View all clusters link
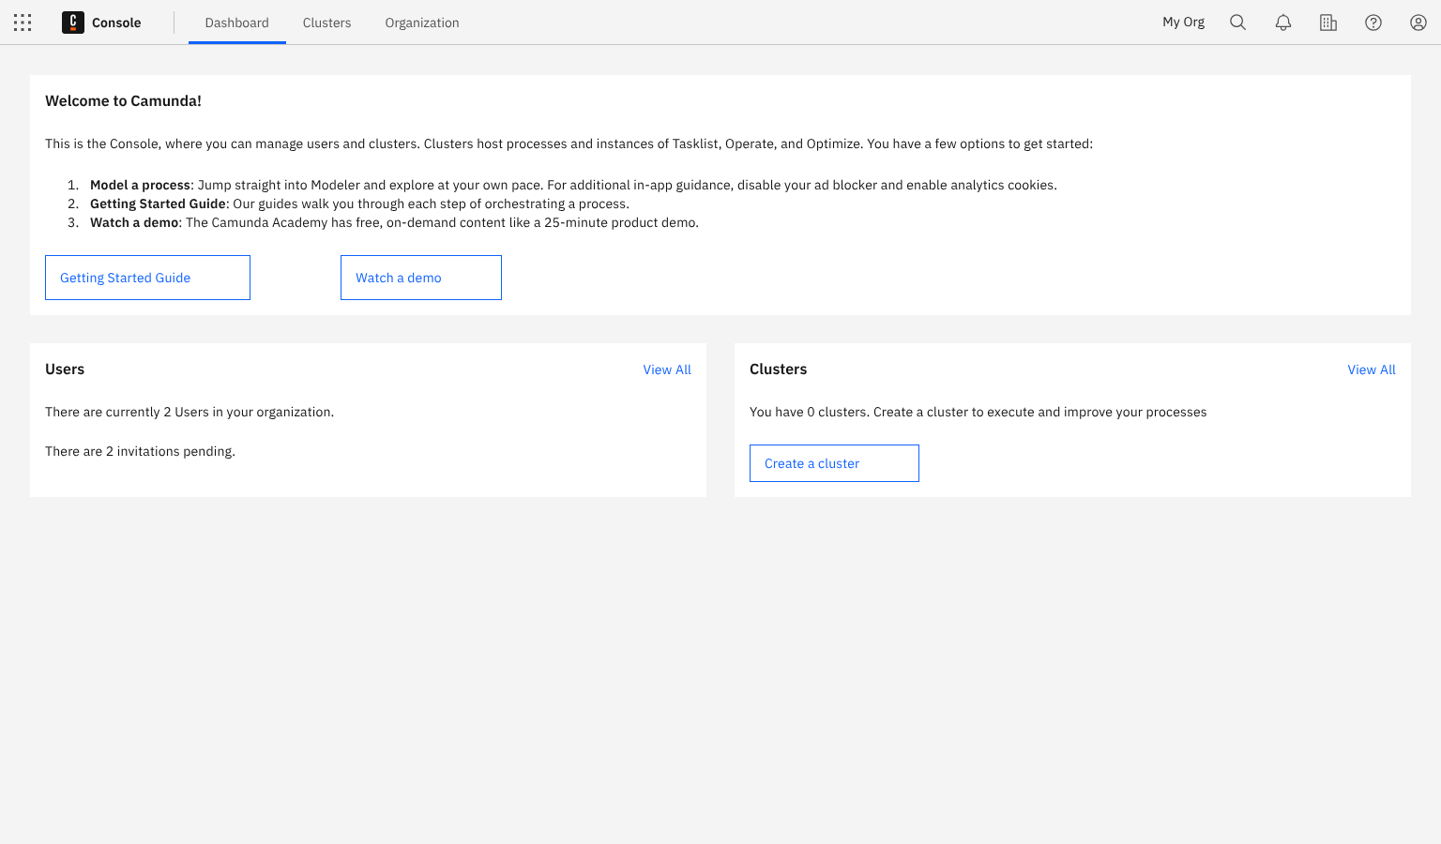The height and width of the screenshot is (844, 1441). [1371, 369]
